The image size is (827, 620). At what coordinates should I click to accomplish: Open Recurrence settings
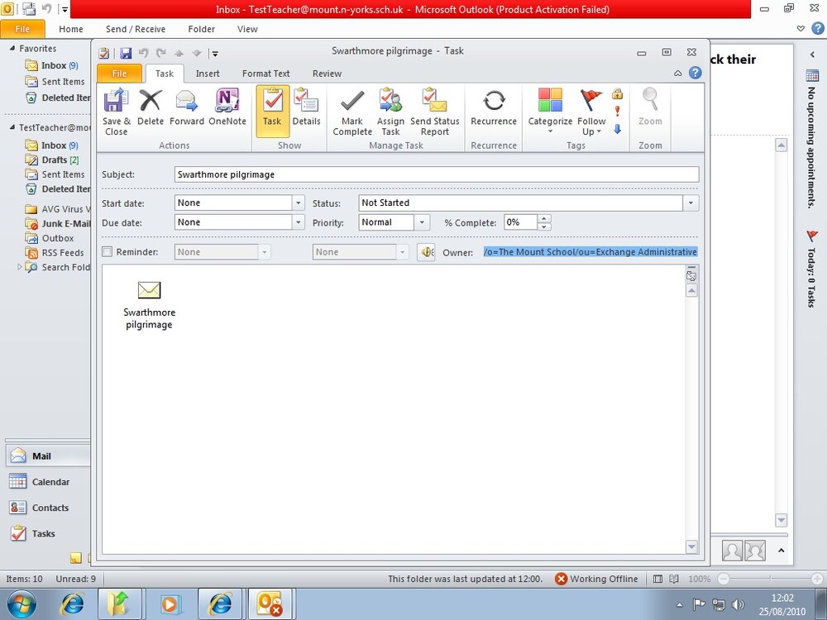pyautogui.click(x=494, y=107)
